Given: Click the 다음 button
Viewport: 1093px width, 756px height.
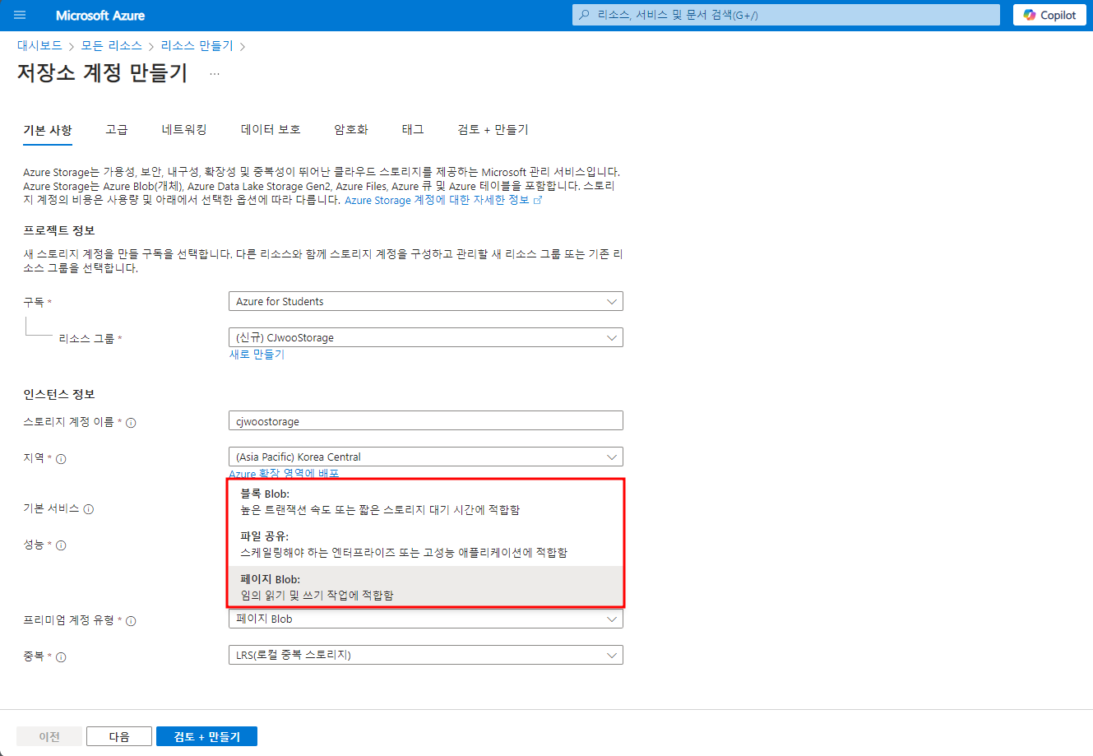Looking at the screenshot, I should pos(119,736).
